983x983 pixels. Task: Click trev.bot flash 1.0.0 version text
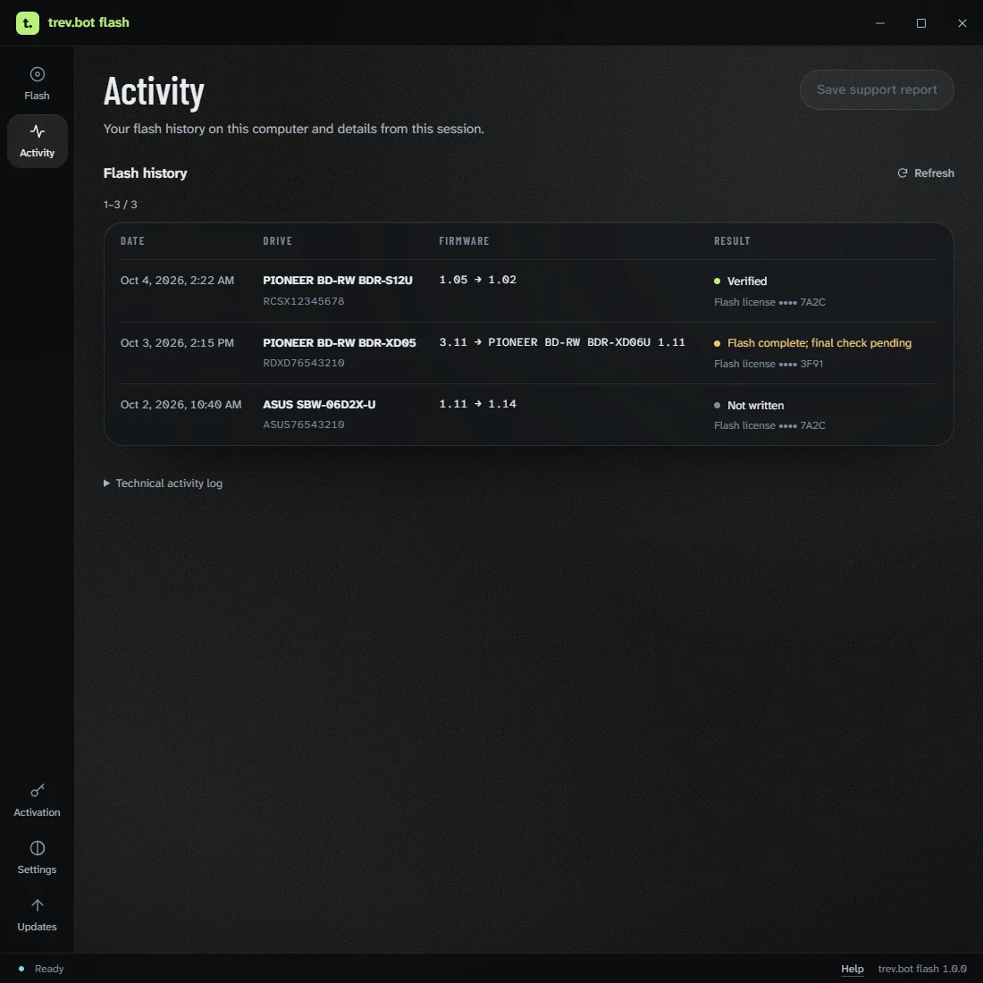click(x=922, y=969)
